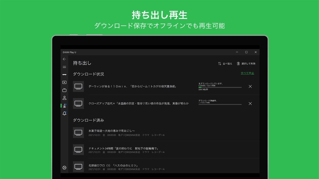Viewport: 319px width, 179px height.
Task: Close the DiXiM Play U window
Action: 256,52
